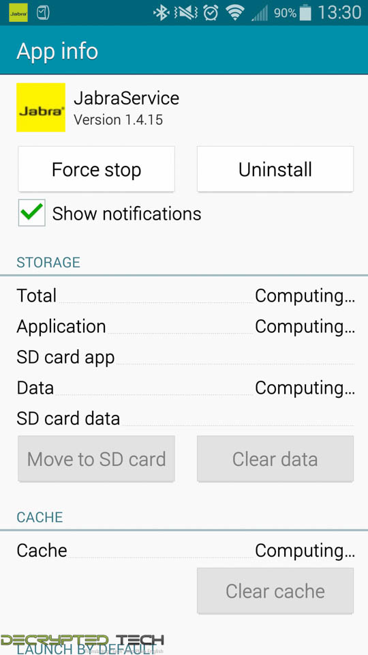
Task: Tap the Show notifications label text
Action: pyautogui.click(x=127, y=214)
